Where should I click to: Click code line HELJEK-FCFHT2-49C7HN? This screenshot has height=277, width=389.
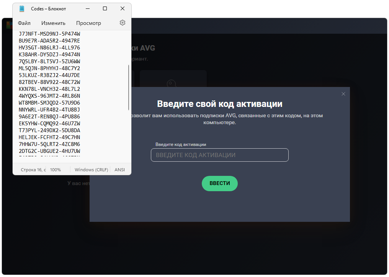point(49,137)
